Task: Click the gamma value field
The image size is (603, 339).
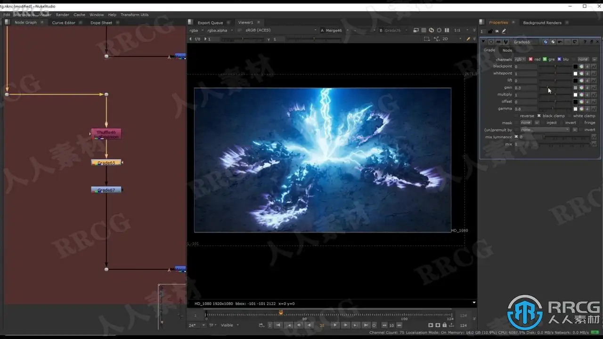Action: (x=526, y=109)
